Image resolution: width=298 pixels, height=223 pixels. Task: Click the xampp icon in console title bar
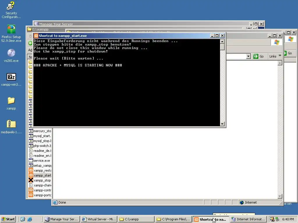point(36,36)
